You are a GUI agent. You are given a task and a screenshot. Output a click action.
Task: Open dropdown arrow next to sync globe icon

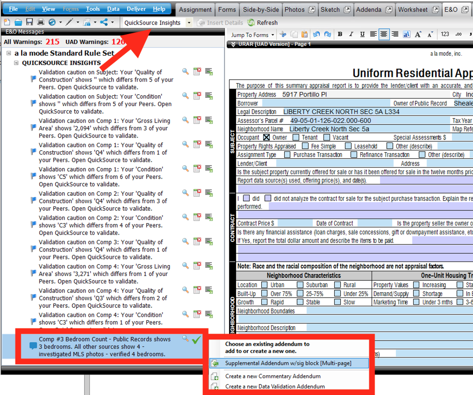click(61, 22)
